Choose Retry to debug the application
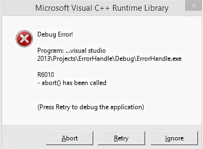The image size is (203, 149). pos(121,138)
